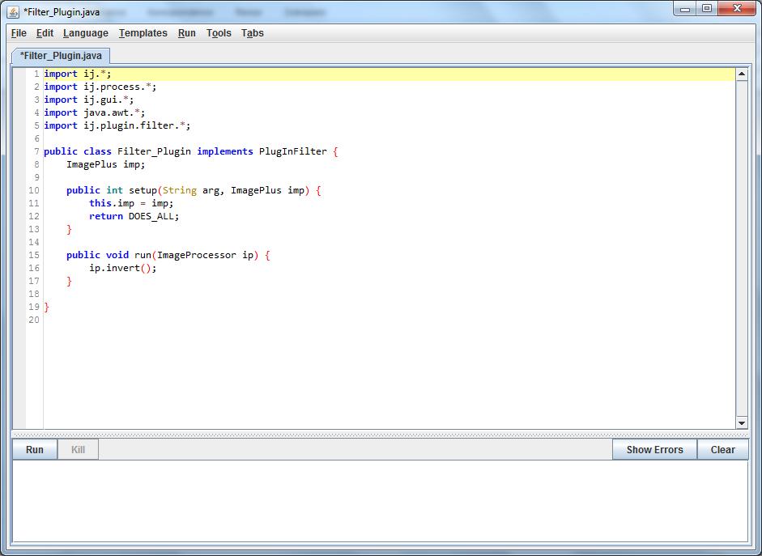Open the Run menu
Screen dimensions: 762x556
[x=186, y=33]
